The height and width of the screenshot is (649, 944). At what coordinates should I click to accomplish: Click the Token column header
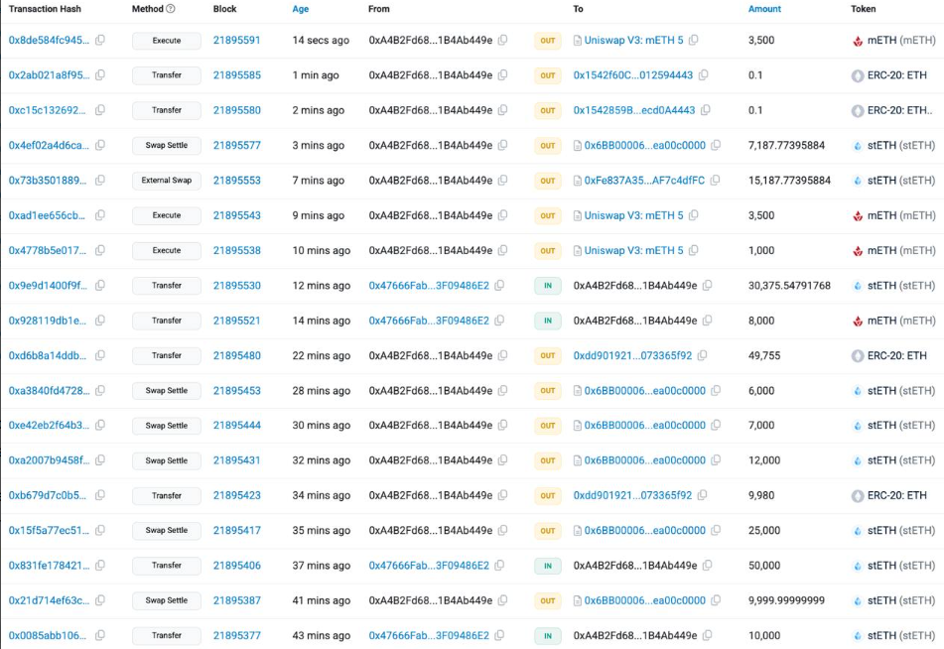tap(863, 8)
